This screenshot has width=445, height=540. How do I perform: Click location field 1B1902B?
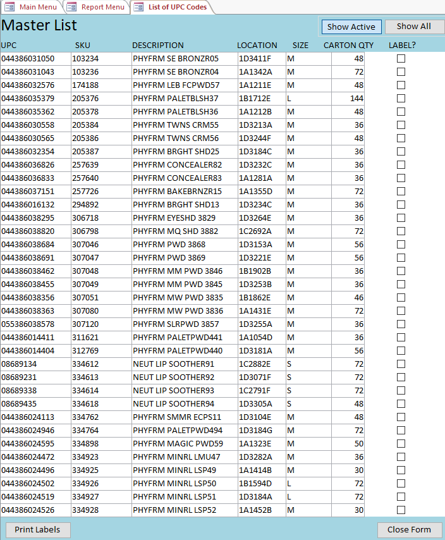pyautogui.click(x=260, y=271)
